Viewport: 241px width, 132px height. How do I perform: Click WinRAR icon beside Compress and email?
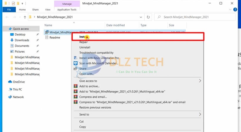pyautogui.click(x=76, y=97)
